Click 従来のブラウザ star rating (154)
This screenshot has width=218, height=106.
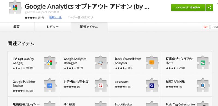(175, 68)
